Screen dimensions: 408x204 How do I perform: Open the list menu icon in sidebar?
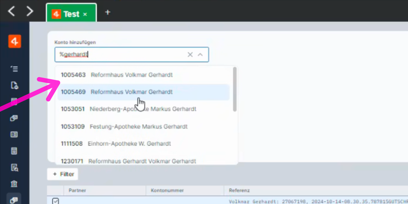click(x=14, y=69)
